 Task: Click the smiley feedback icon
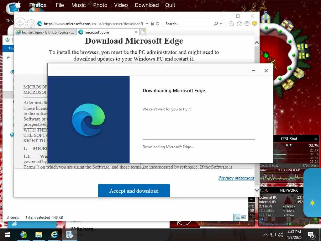click(x=255, y=23)
